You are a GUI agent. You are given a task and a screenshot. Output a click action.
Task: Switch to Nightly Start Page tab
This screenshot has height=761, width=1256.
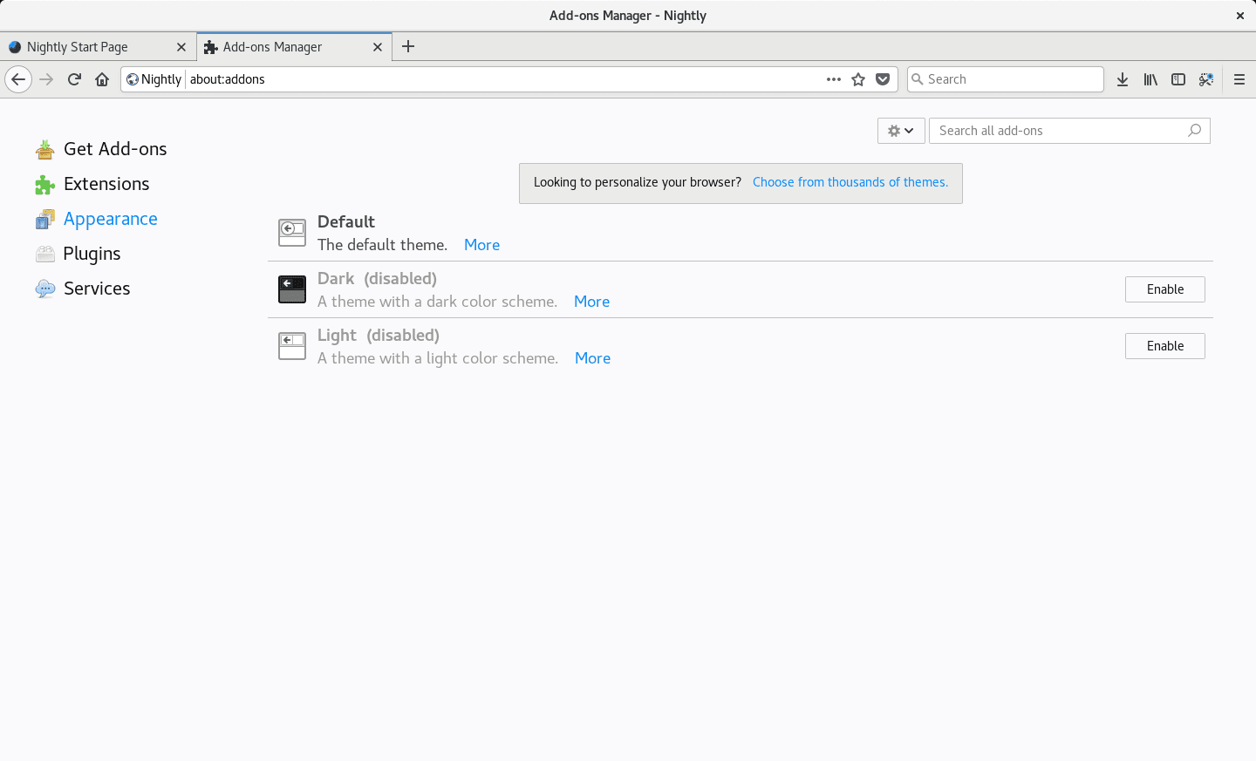click(98, 47)
